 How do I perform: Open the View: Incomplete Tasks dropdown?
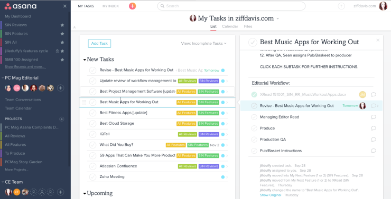(204, 44)
